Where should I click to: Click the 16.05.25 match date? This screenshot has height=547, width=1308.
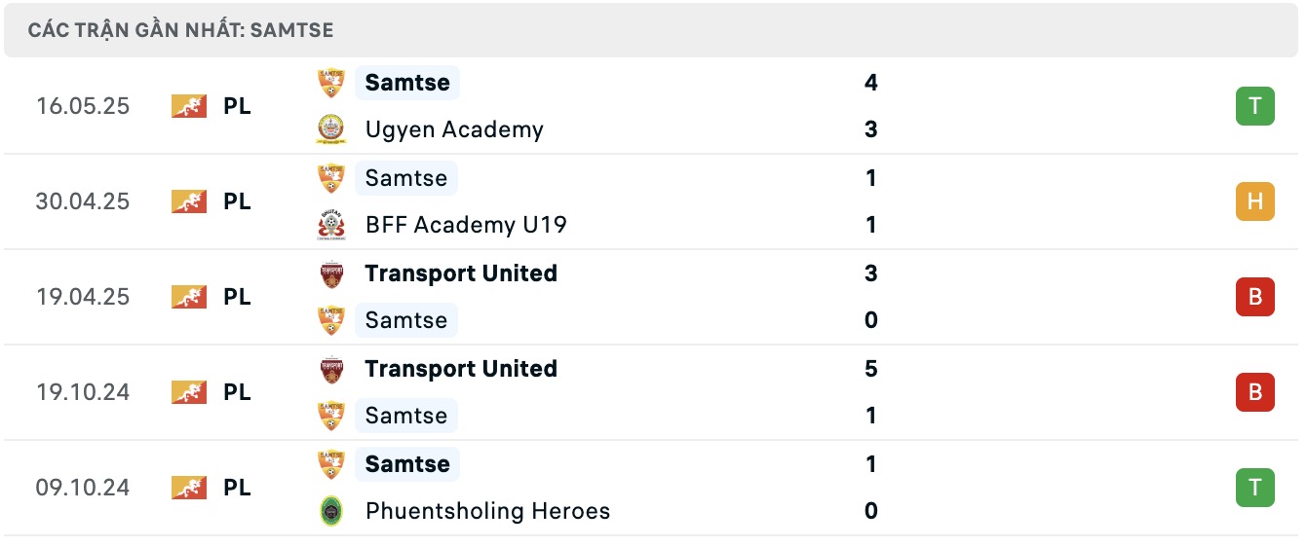[x=83, y=106]
